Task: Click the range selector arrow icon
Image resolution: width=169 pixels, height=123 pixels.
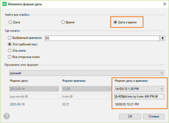Action: [163, 38]
